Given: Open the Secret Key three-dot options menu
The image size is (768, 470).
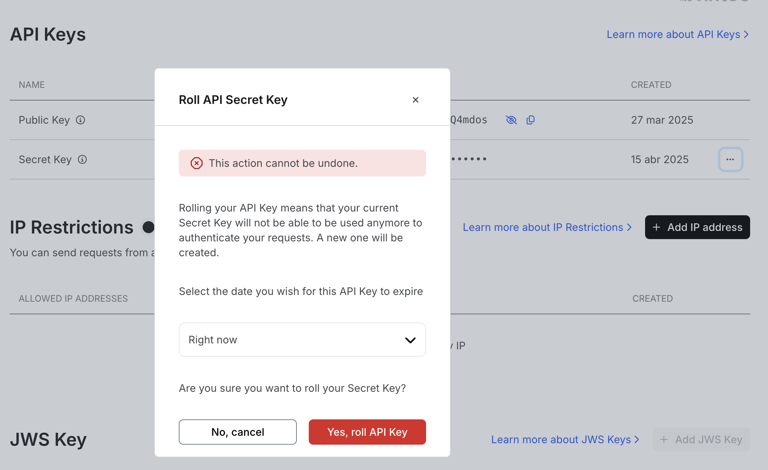Looking at the screenshot, I should tap(730, 159).
